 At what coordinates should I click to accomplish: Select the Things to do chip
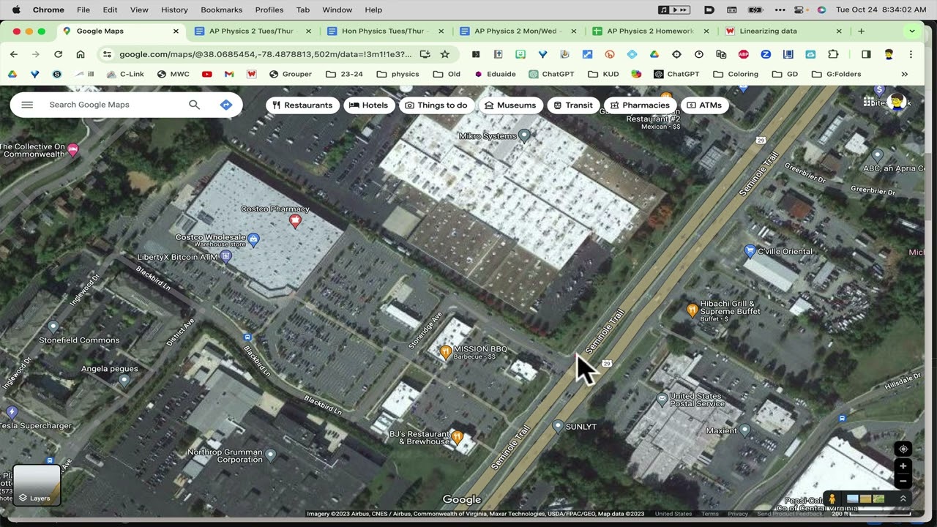(436, 105)
